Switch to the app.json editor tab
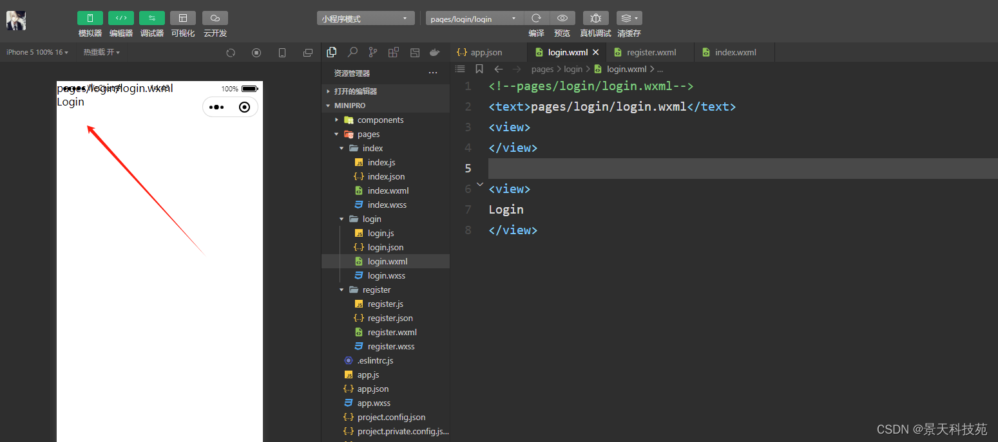998x442 pixels. pyautogui.click(x=488, y=52)
